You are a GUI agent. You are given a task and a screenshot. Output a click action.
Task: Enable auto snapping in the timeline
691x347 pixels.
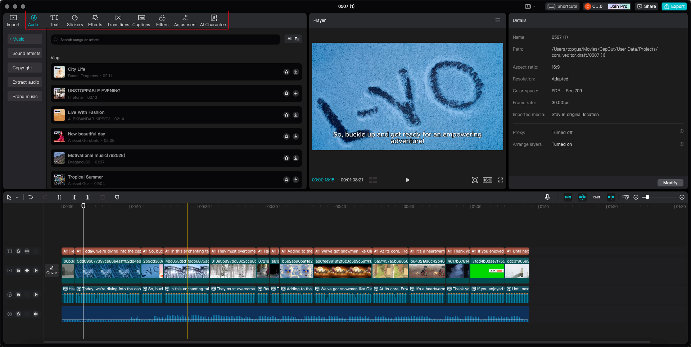582,197
